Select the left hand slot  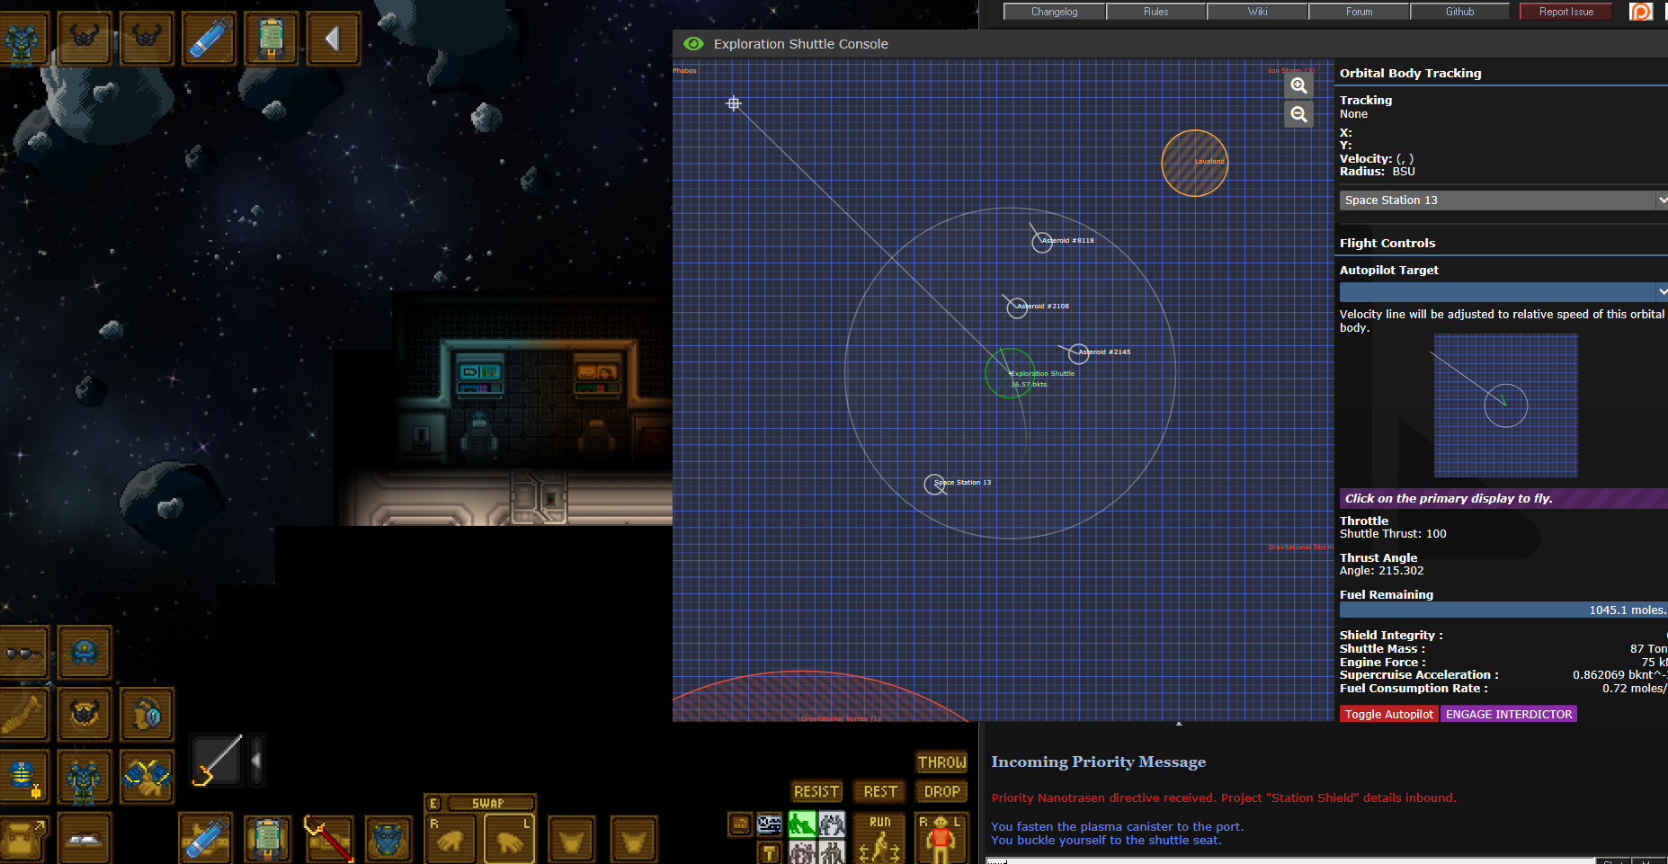point(509,840)
